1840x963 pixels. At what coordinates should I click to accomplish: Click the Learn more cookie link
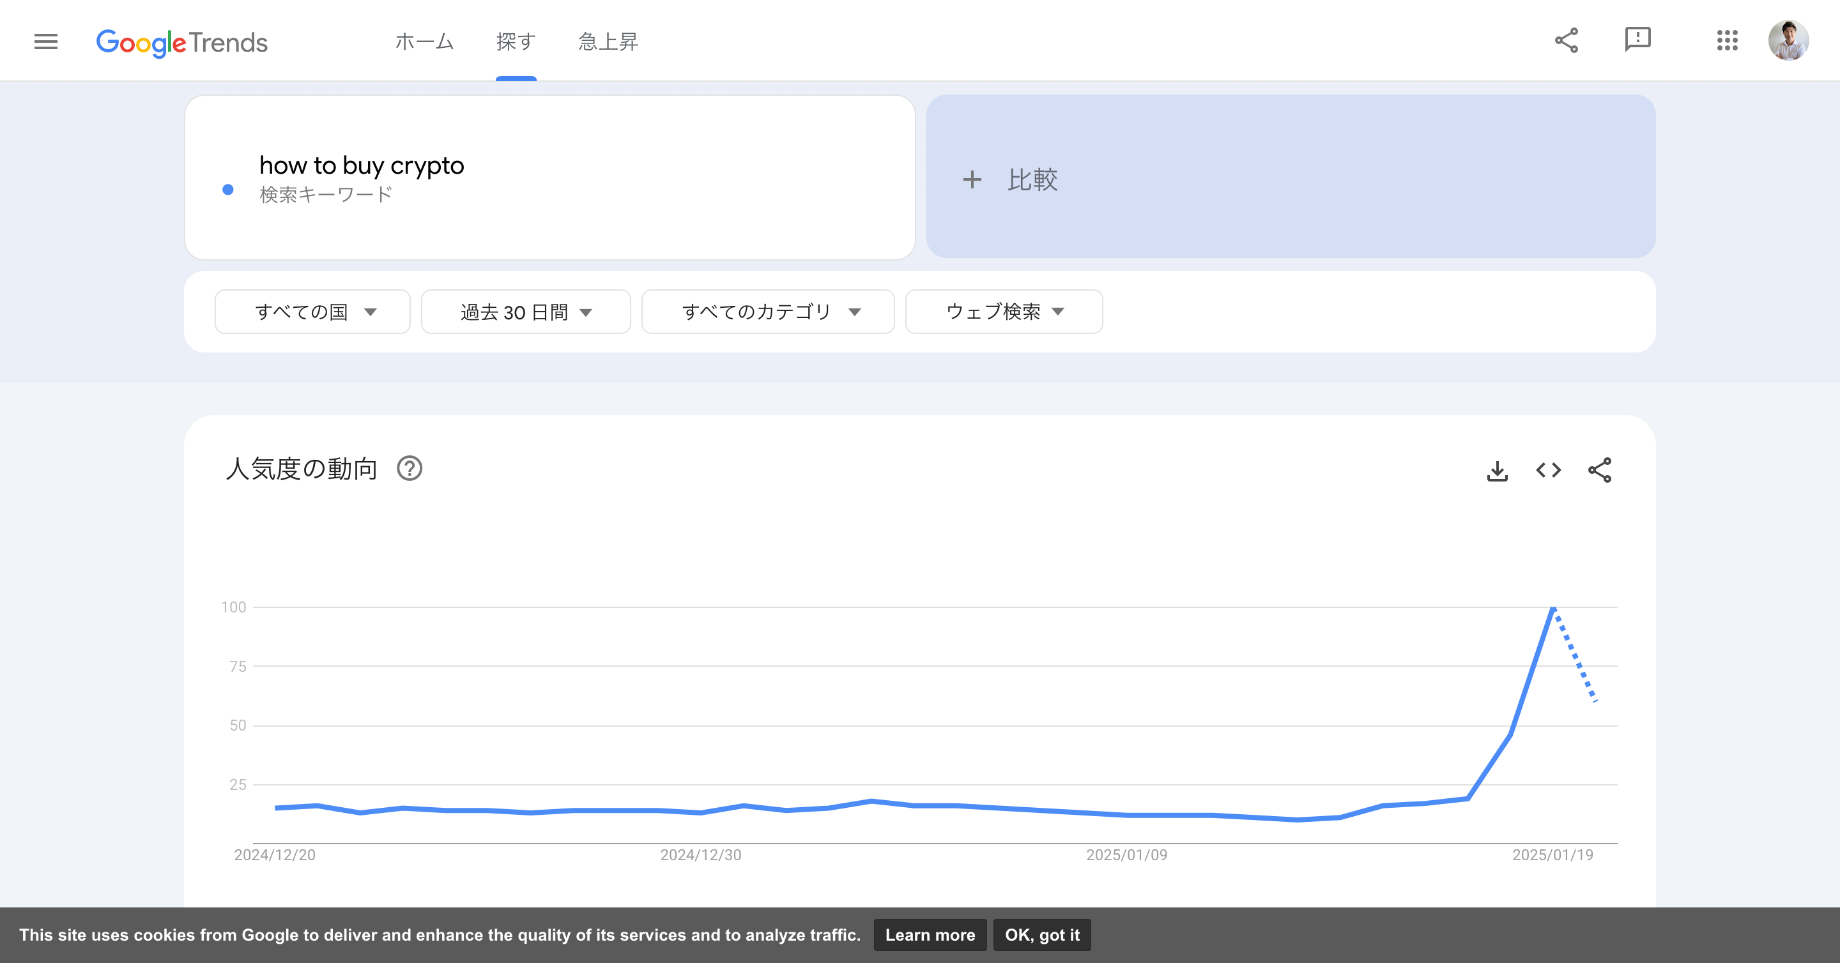coord(930,935)
